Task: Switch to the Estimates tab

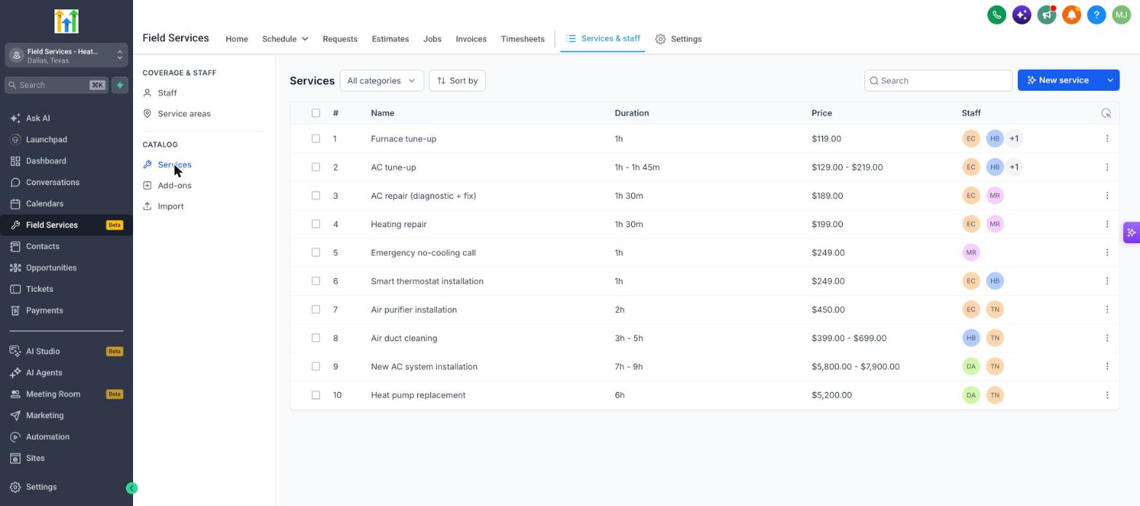Action: coord(390,39)
